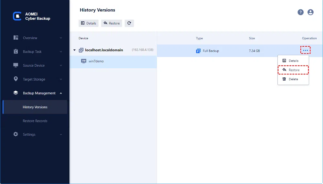Click the 192.168.4.138 IP address text
The image size is (323, 184).
(x=142, y=50)
